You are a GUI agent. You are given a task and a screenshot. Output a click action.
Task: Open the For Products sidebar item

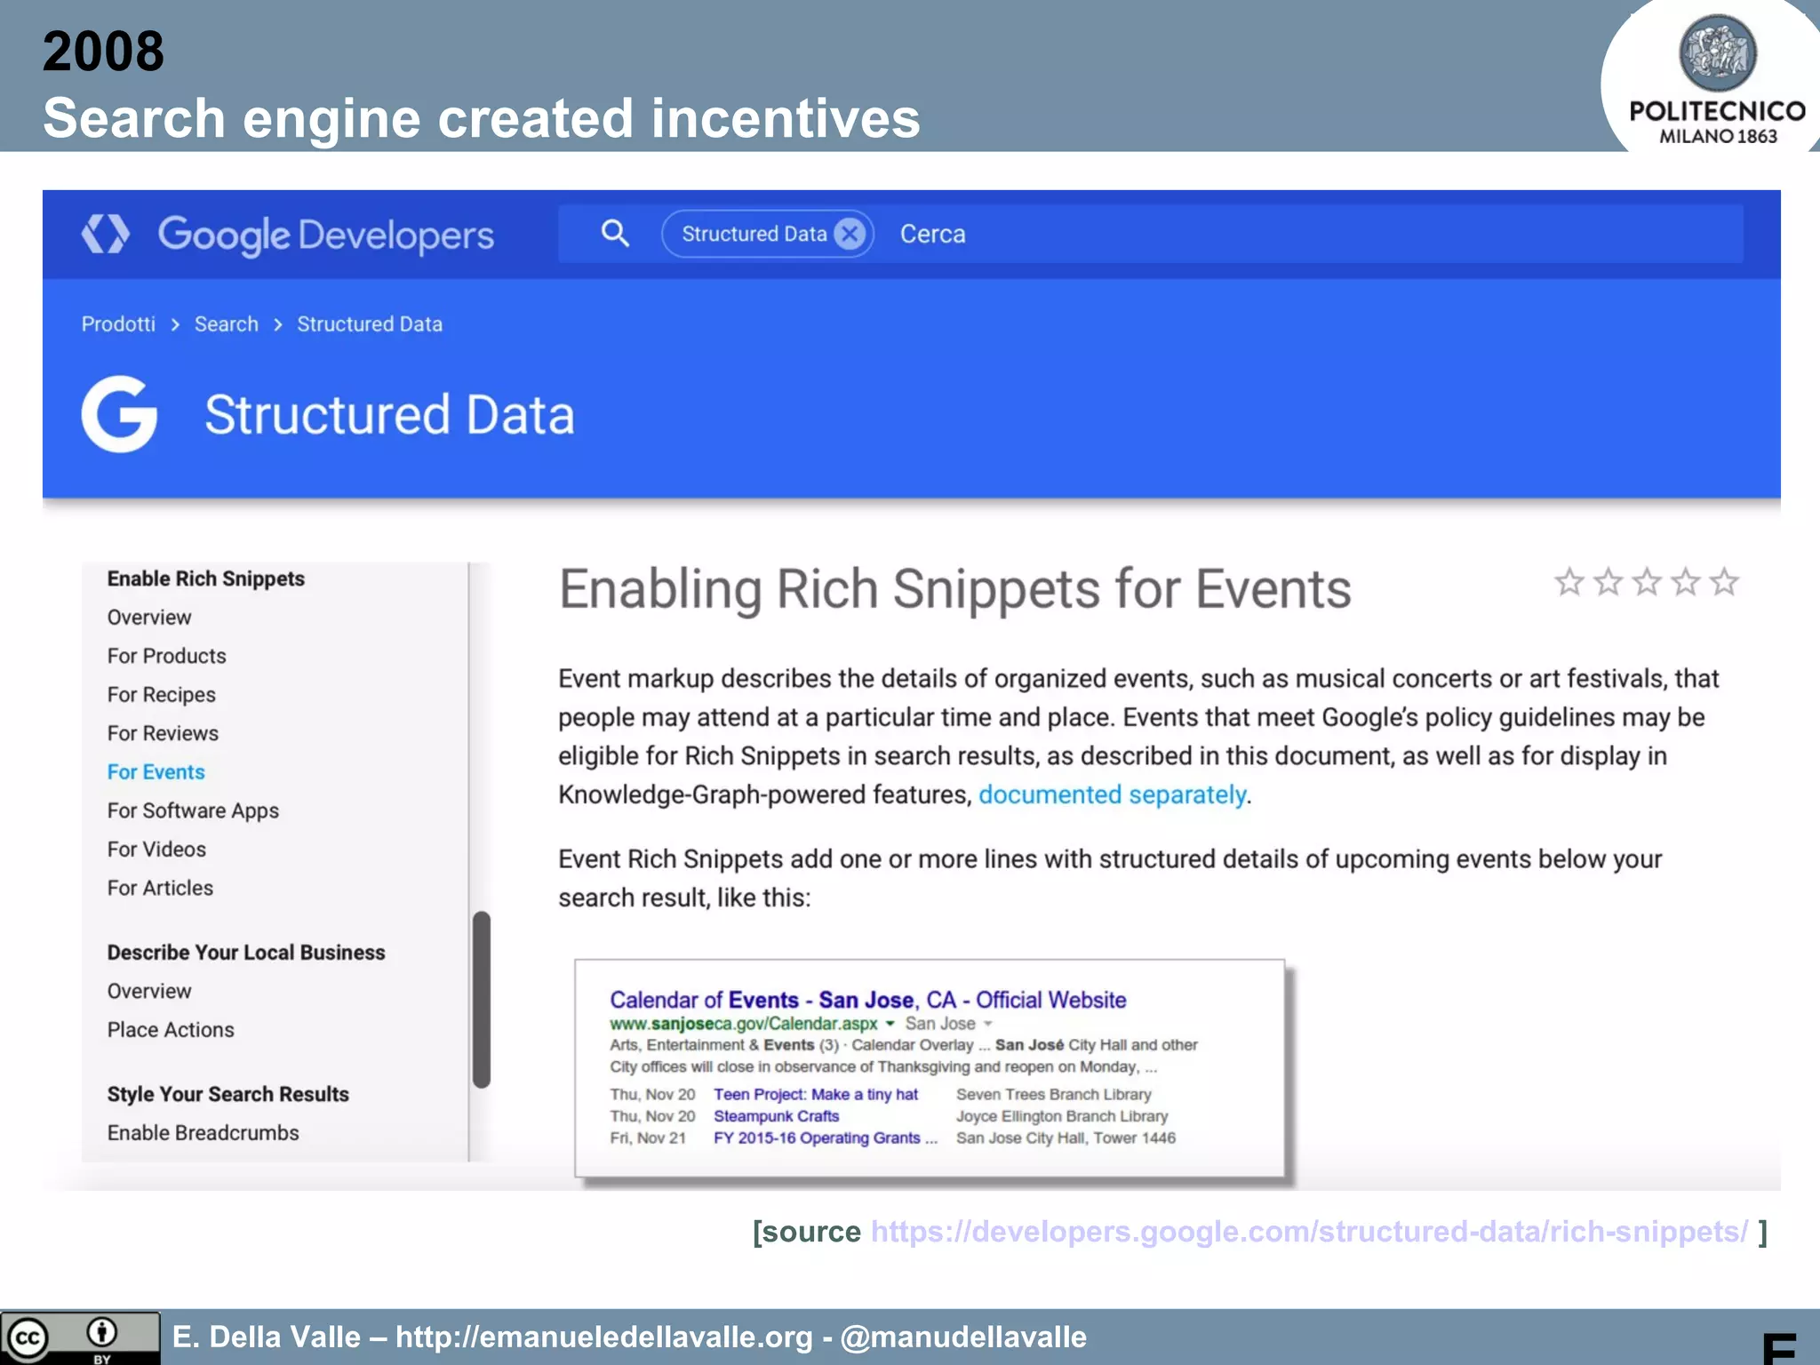pos(167,656)
